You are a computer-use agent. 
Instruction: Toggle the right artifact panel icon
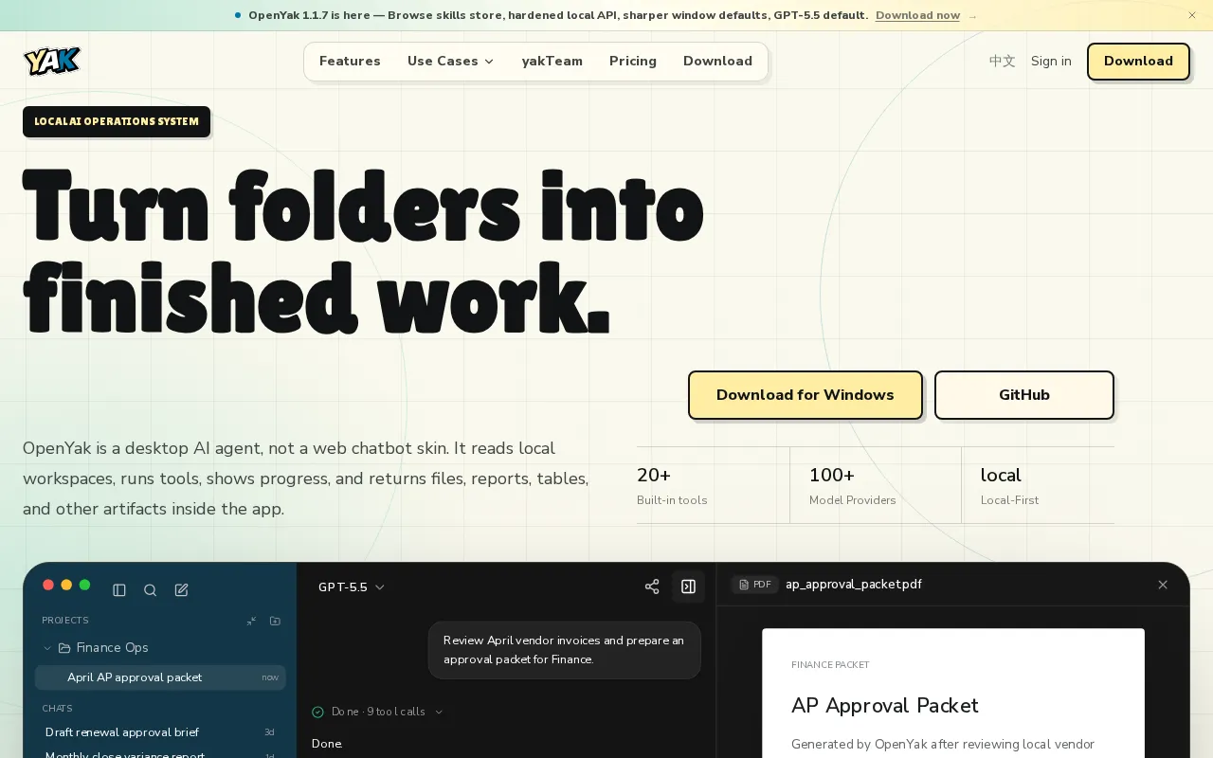[689, 587]
